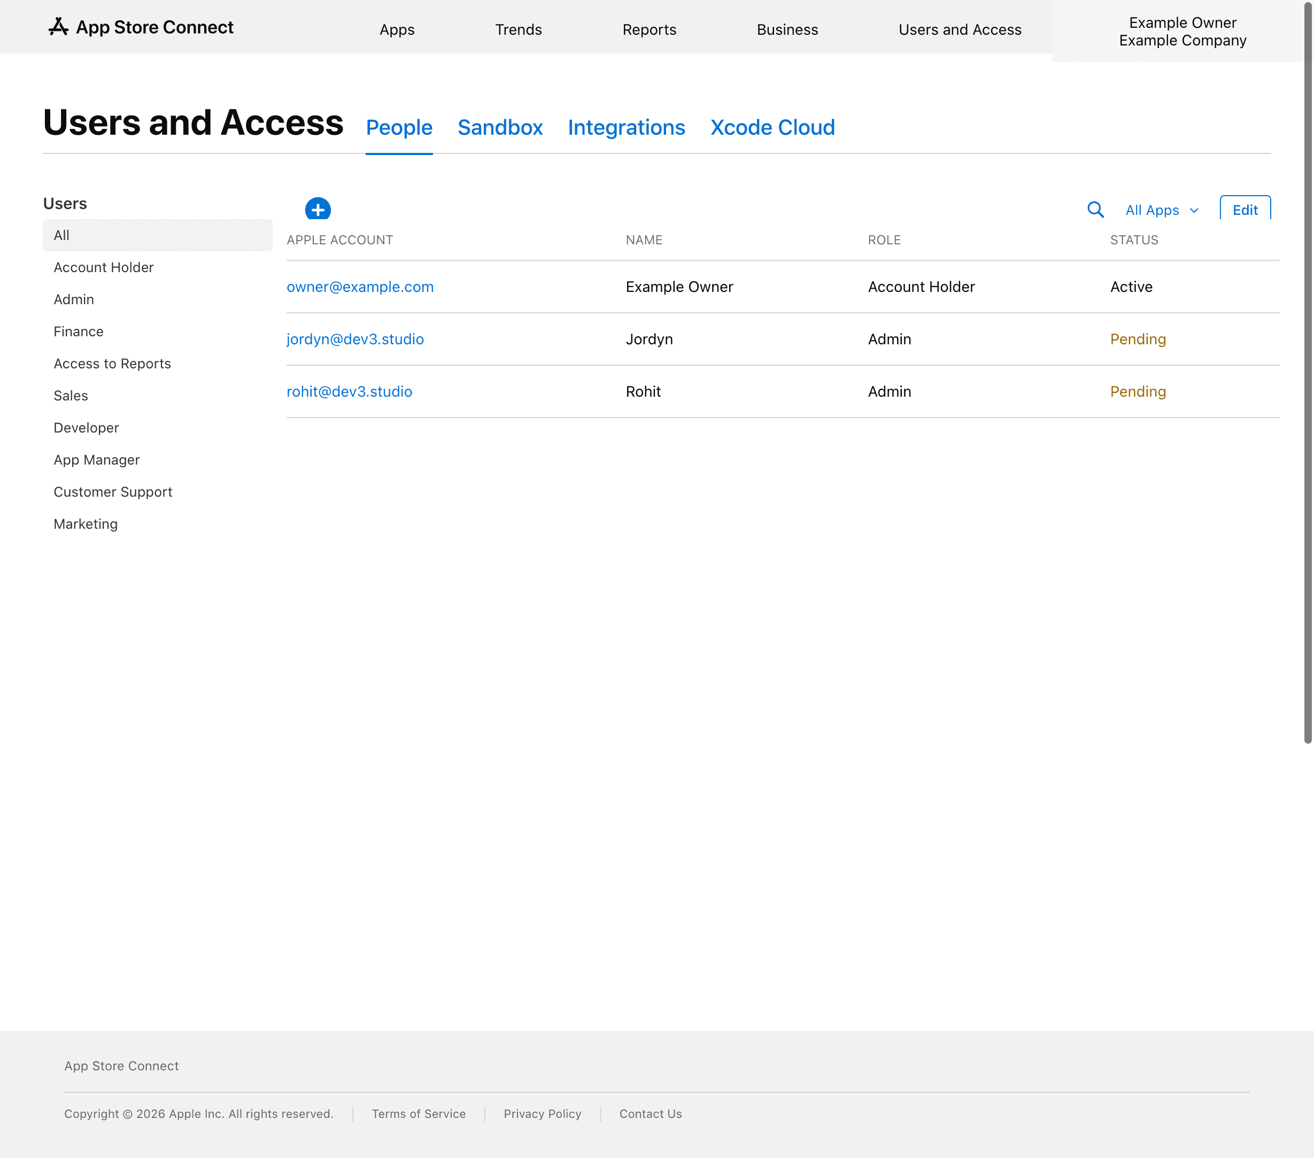The width and height of the screenshot is (1314, 1158).
Task: Open Business in top navigation
Action: [x=787, y=29]
